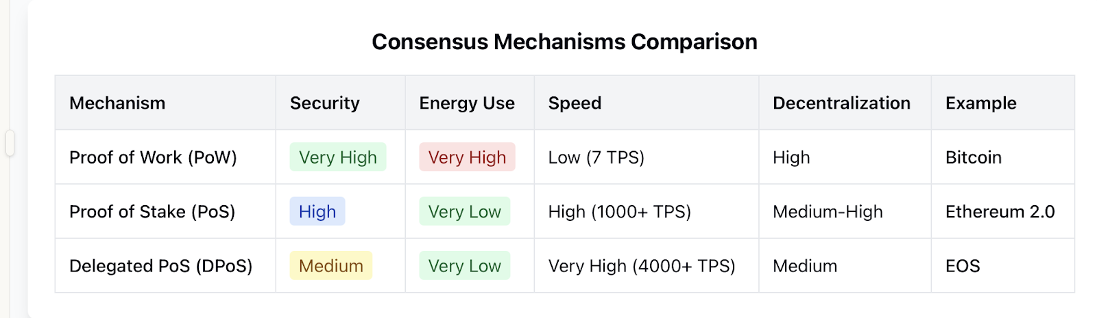Select the Low (7 TPS) speed cell
Screen dimensions: 1097x318
596,157
